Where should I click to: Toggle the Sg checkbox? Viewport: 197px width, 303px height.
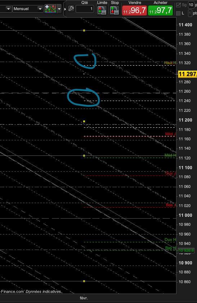(179, 5)
